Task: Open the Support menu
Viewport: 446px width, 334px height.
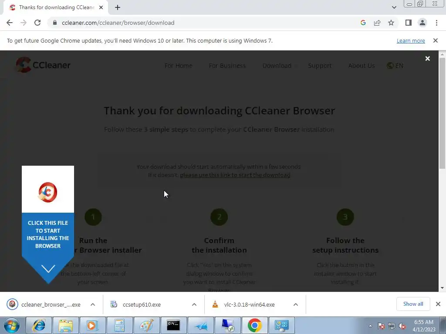Action: tap(320, 66)
